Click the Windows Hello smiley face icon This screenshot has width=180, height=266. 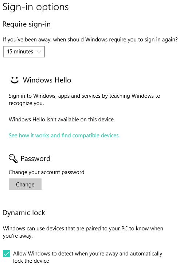15,80
